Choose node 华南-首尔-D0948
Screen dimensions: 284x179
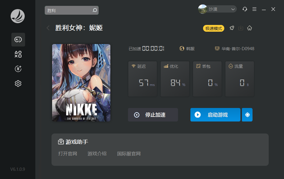tap(235, 49)
